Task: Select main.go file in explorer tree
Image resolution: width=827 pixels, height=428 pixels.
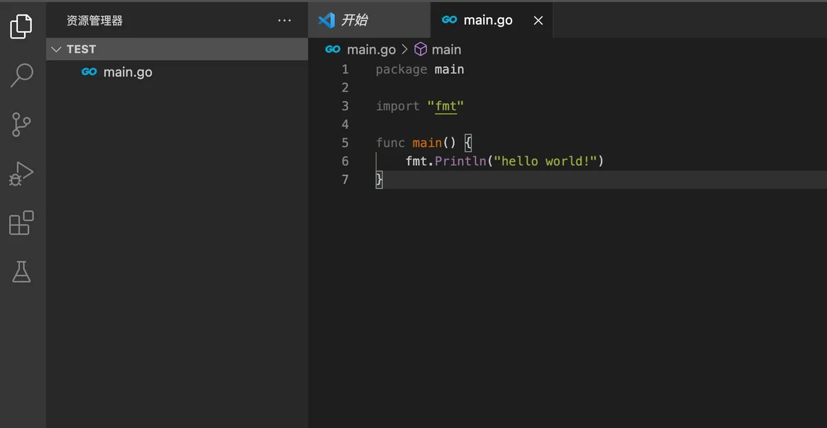Action: (177, 72)
